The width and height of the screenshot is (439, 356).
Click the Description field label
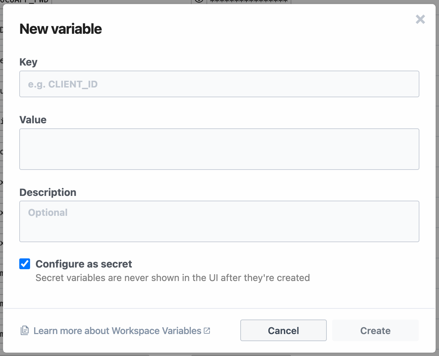tap(48, 193)
